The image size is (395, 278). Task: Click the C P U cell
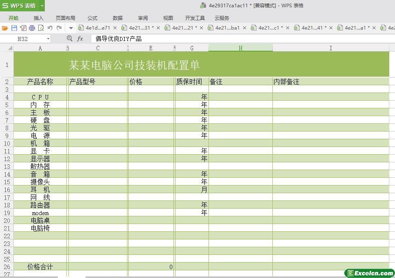pyautogui.click(x=40, y=97)
